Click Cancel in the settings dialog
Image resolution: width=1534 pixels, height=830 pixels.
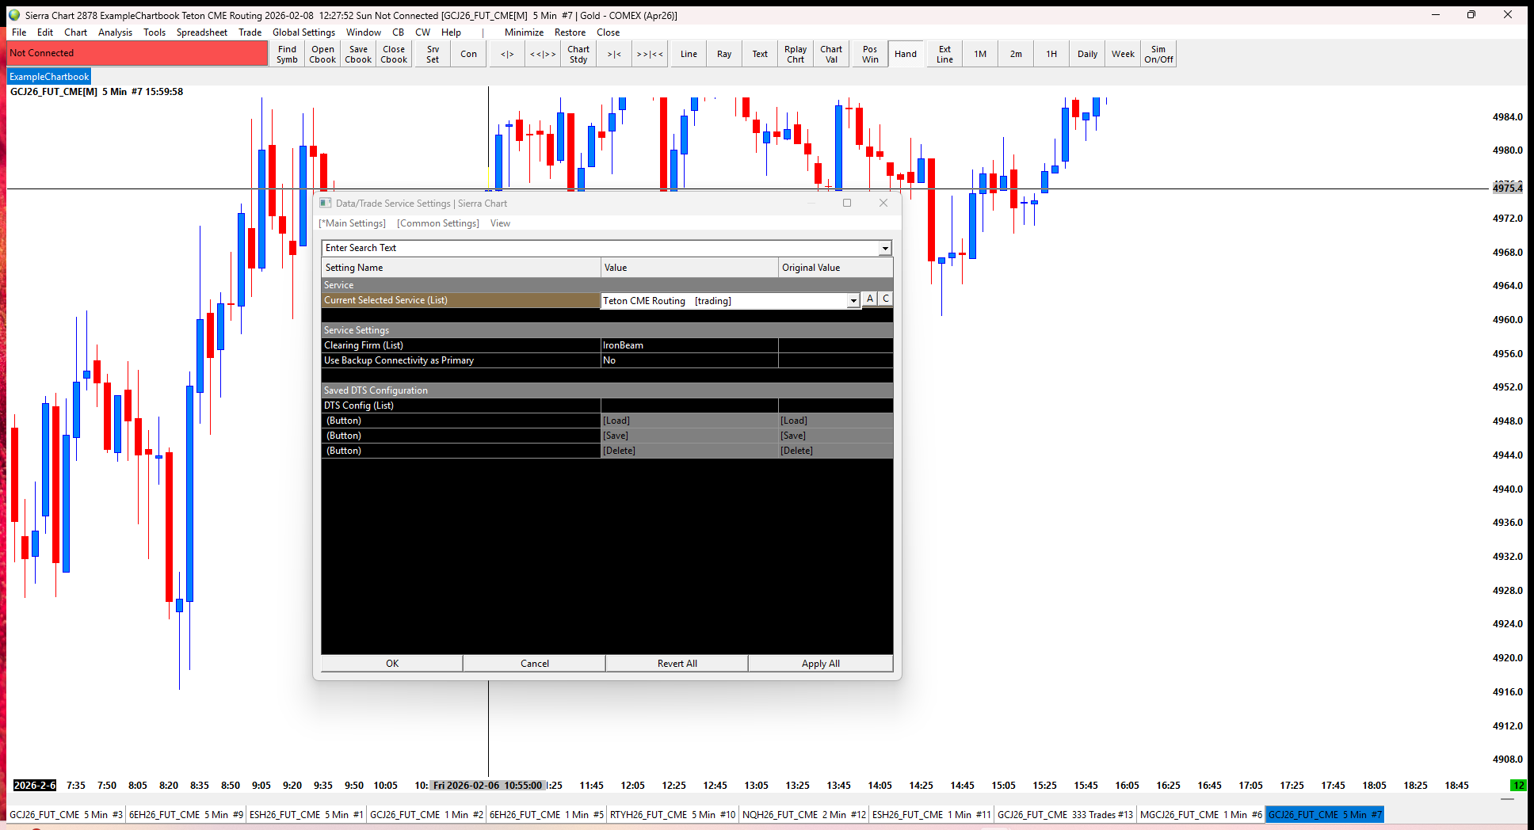pyautogui.click(x=535, y=664)
